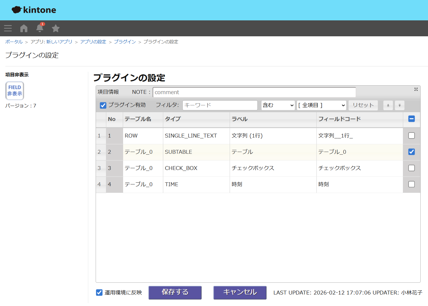Toggle the 運用環境に反映 checkbox
Viewport: 428px width, 306px height.
coord(99,292)
